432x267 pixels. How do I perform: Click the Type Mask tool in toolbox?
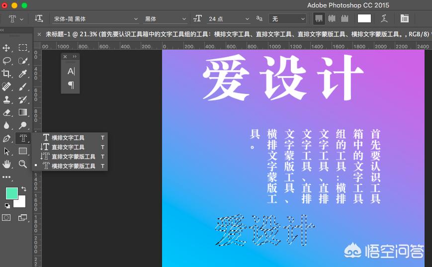click(x=23, y=138)
